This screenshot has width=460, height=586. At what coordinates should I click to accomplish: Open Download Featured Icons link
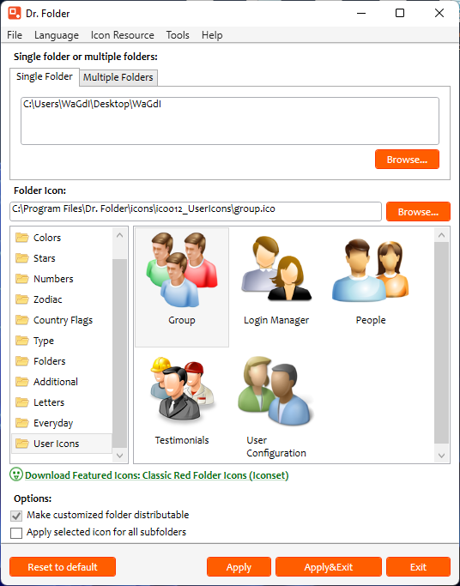(156, 475)
